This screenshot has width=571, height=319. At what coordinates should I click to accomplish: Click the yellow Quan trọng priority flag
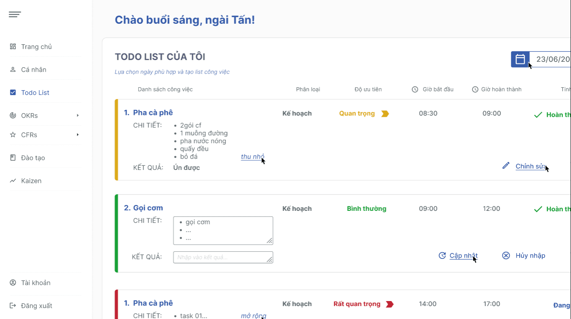point(385,114)
